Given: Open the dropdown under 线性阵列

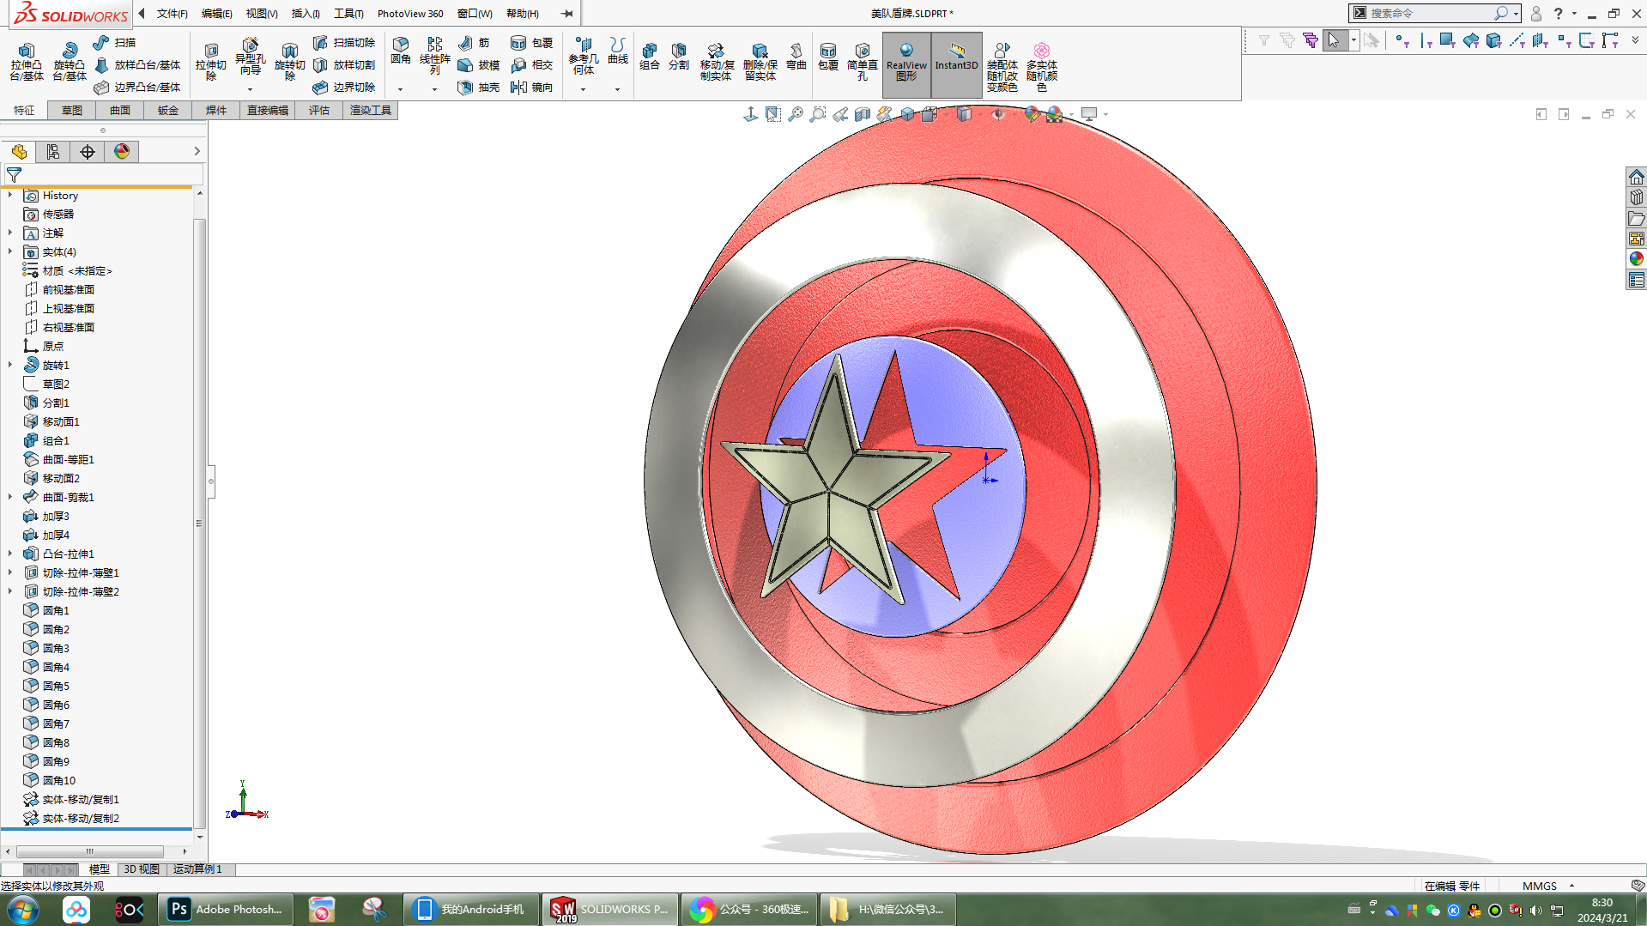Looking at the screenshot, I should click(x=434, y=89).
